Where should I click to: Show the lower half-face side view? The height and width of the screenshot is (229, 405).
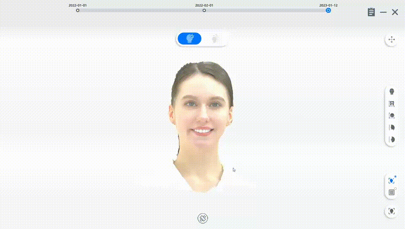click(391, 139)
